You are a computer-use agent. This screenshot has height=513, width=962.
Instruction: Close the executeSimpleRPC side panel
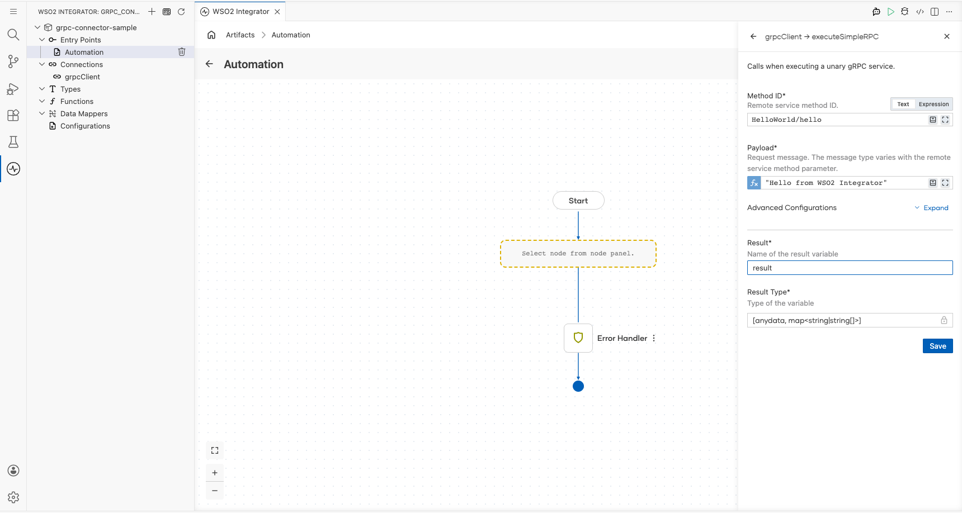point(947,36)
